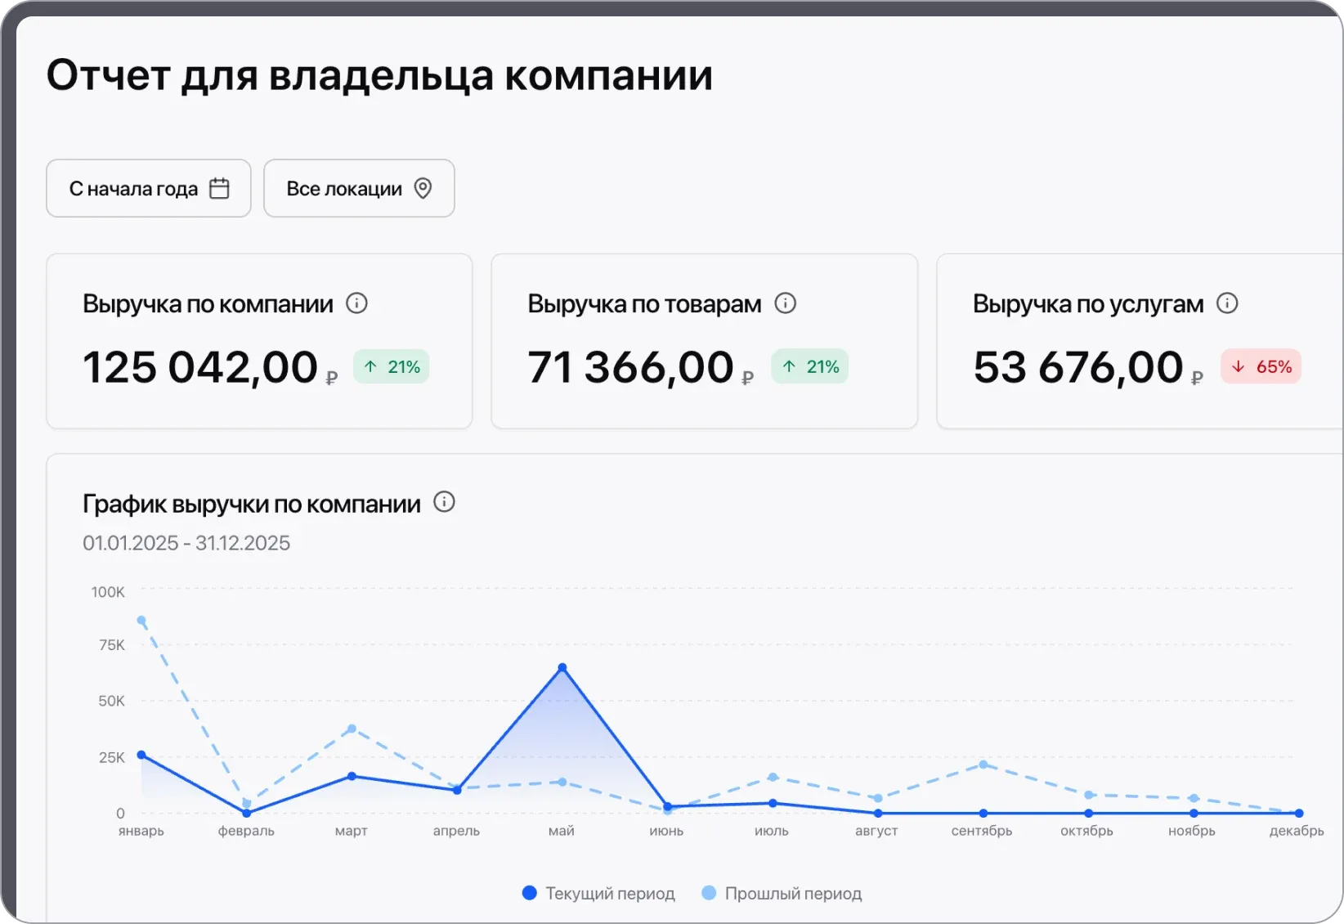Open the "Все локации" location filter
Viewport: 1344px width, 924px height.
point(359,188)
